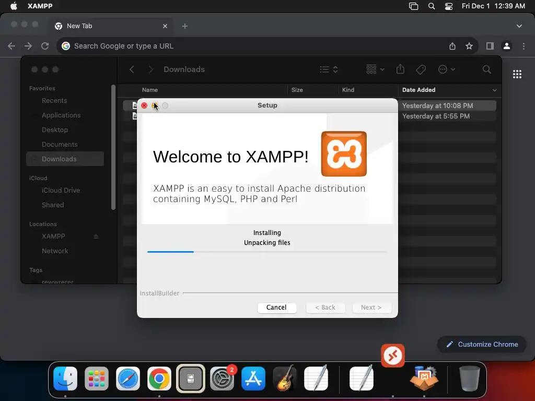Open Control Center in menu bar

pos(449,6)
